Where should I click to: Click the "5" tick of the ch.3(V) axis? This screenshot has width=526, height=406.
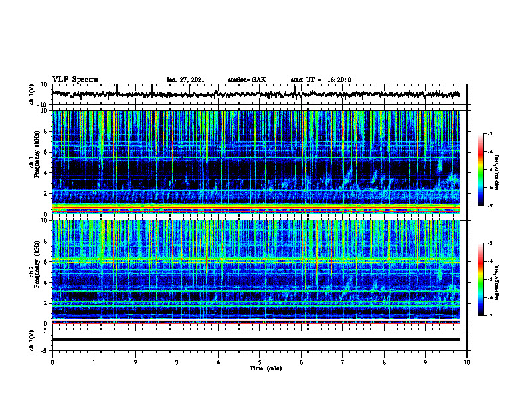(x=46, y=330)
